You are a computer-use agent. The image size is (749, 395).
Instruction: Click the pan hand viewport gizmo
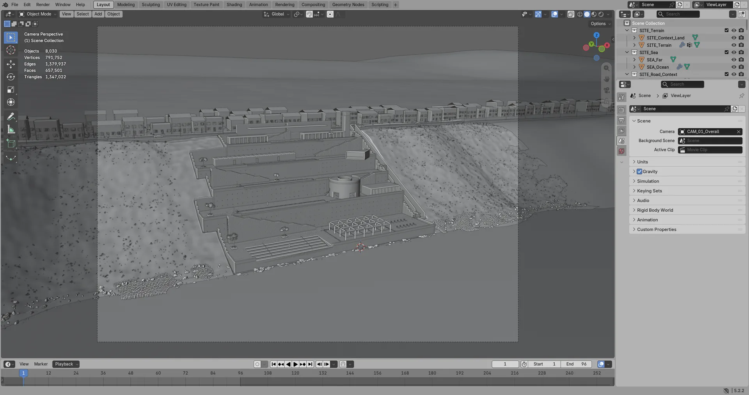[607, 79]
